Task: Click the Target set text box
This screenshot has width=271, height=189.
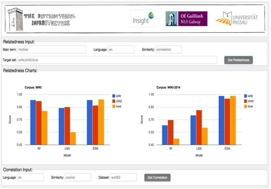Action: pos(117,60)
